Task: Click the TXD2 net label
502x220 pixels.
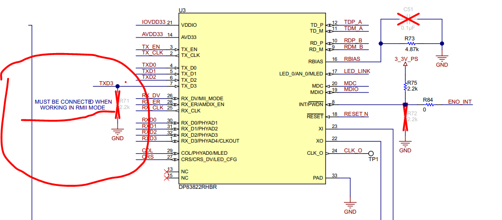Action: [x=149, y=77]
